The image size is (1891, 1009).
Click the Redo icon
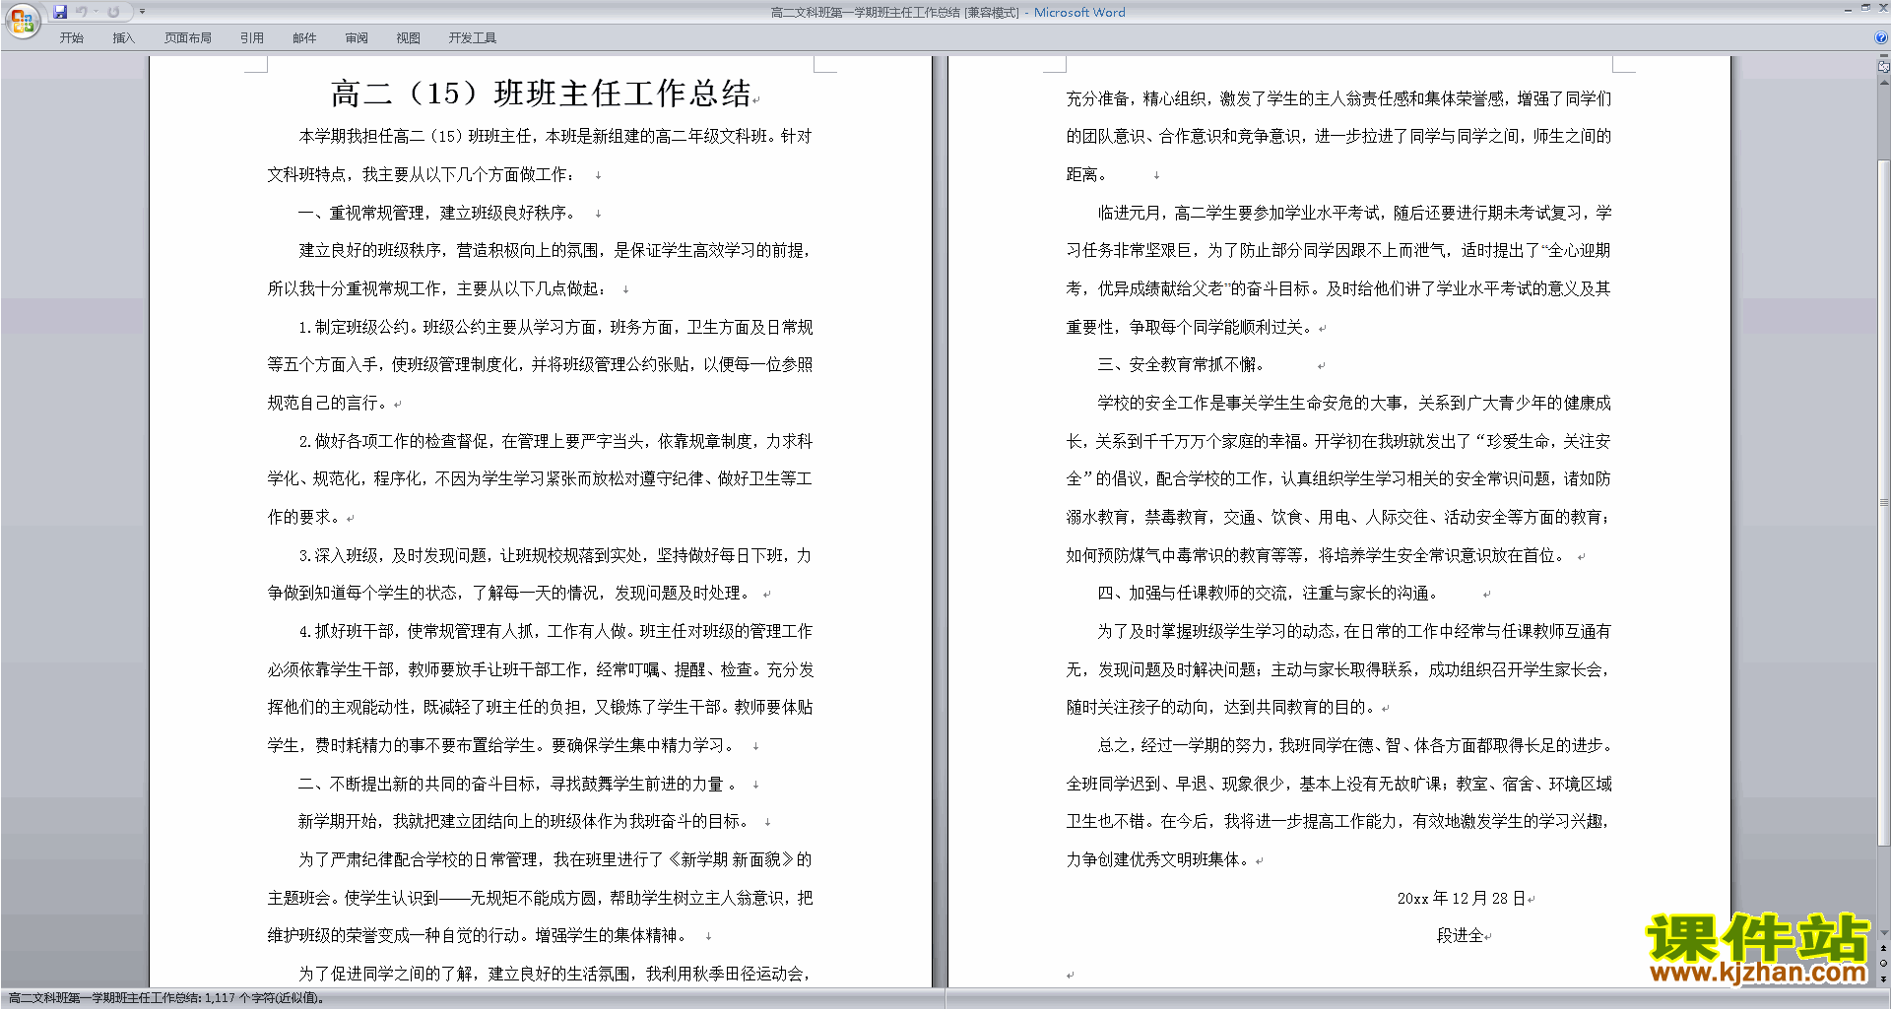[113, 12]
